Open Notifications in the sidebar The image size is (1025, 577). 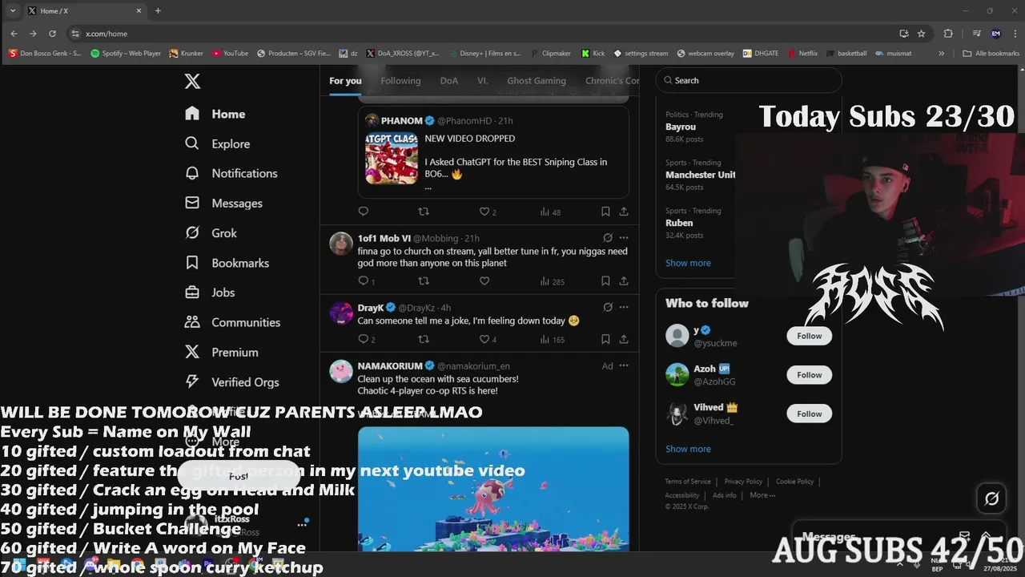coord(231,173)
